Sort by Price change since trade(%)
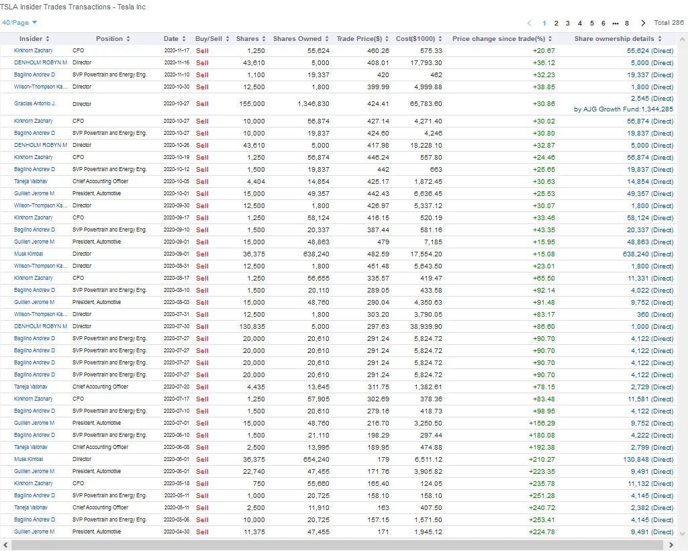Image resolution: width=688 pixels, height=551 pixels. coord(502,39)
